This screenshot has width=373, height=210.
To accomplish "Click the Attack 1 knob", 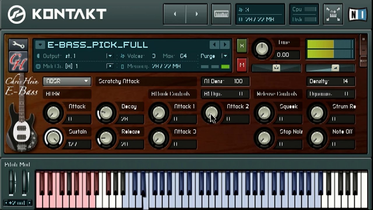I will [x=159, y=113].
